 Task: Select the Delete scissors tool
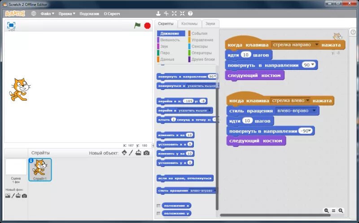click(166, 13)
